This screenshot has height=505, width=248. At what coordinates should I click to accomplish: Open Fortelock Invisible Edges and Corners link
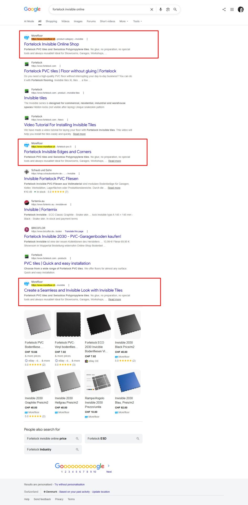pos(58,152)
